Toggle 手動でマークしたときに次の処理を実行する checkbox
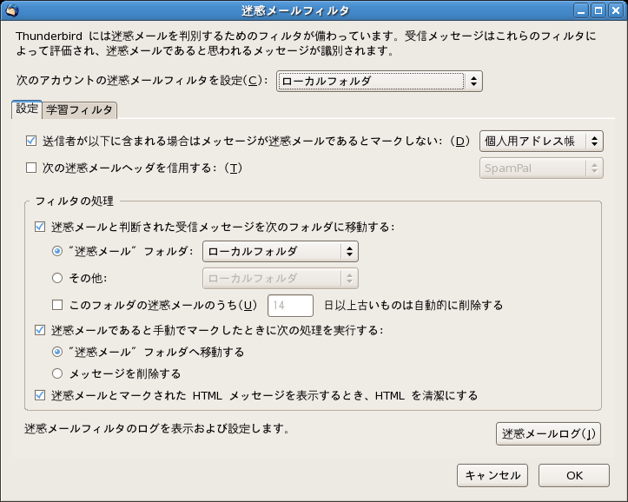The image size is (628, 502). click(x=40, y=330)
